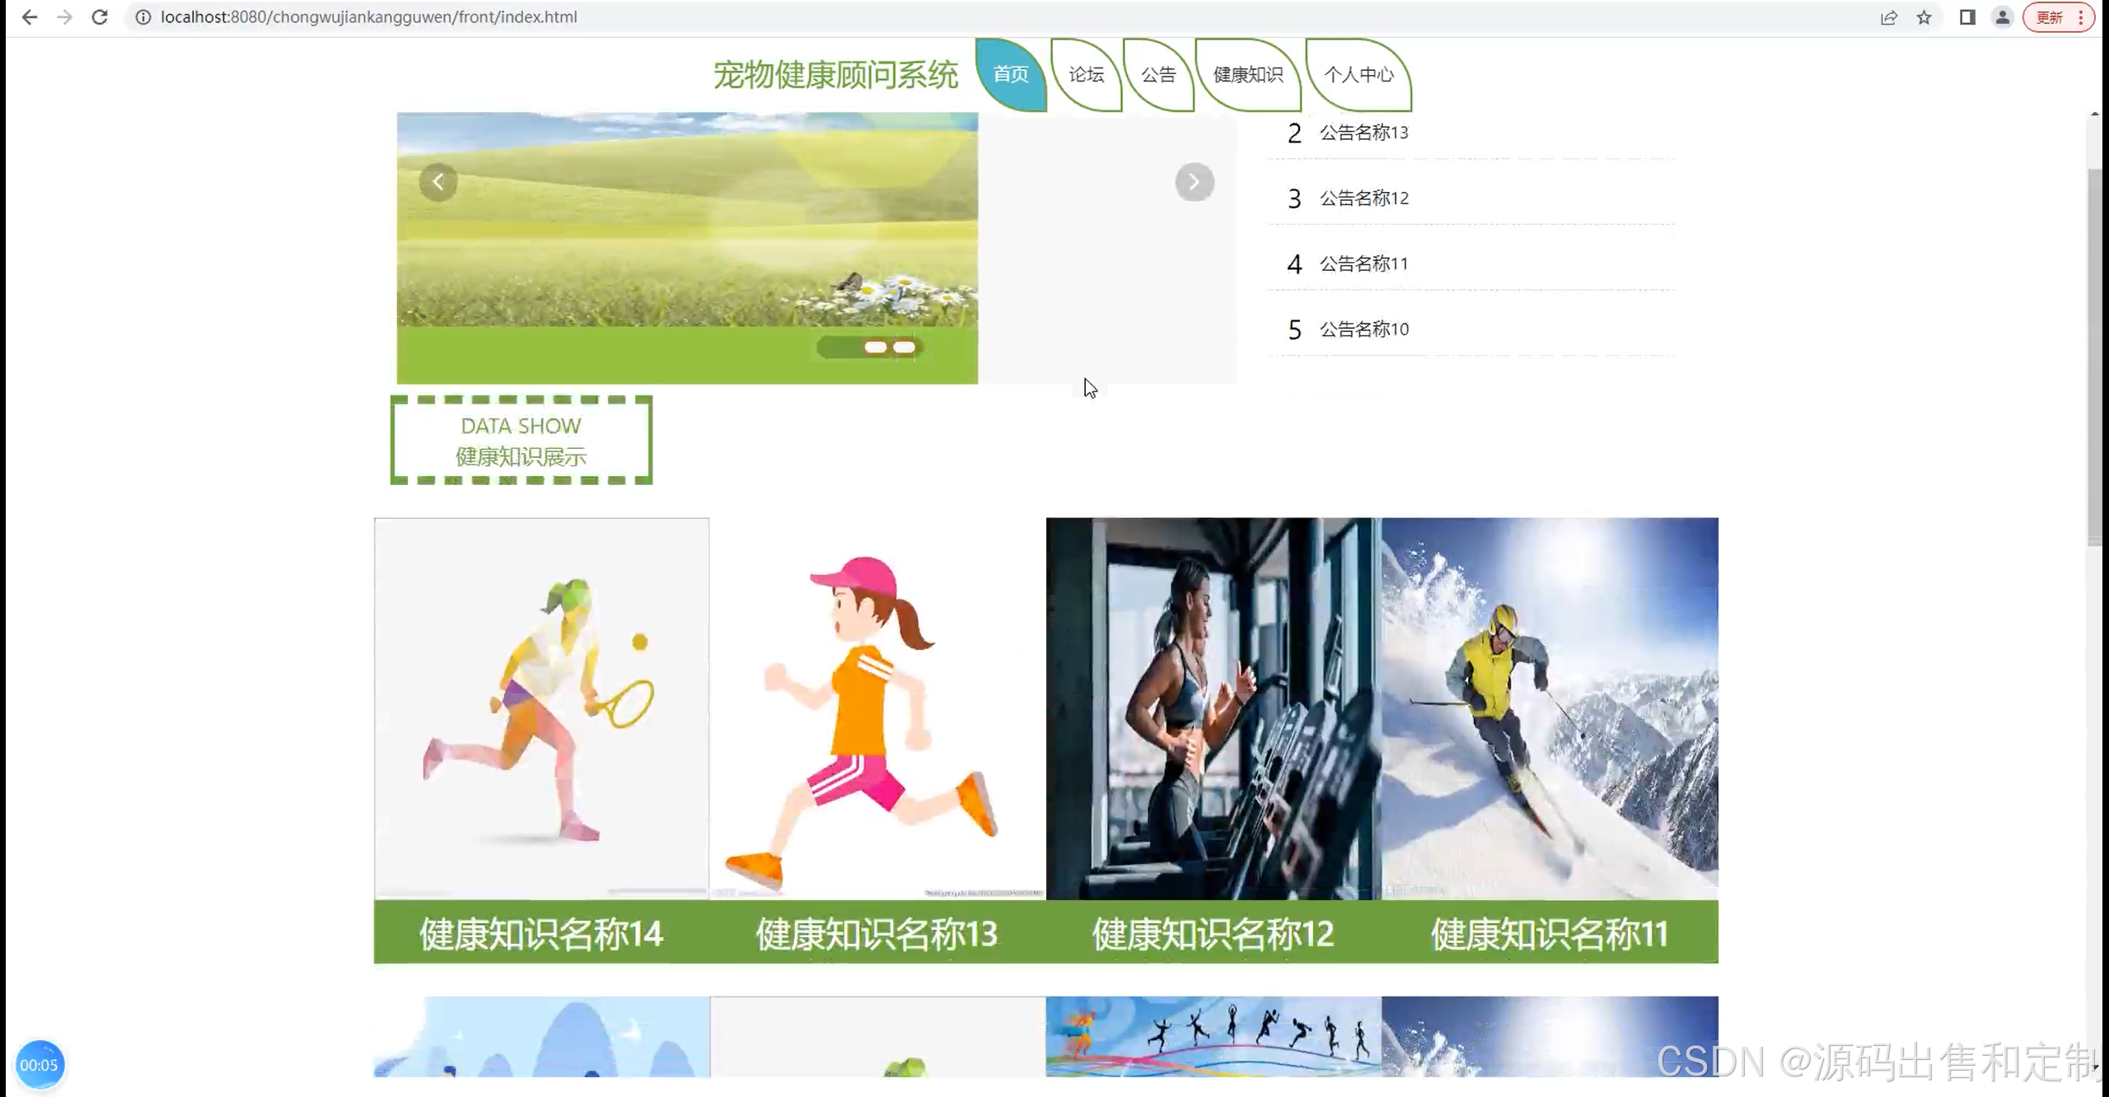2109x1097 pixels.
Task: Click the browser back arrow
Action: click(x=30, y=17)
